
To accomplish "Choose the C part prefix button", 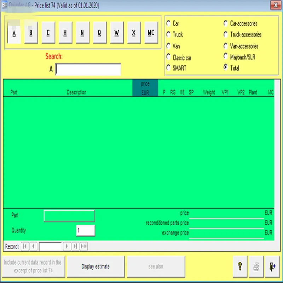I will [48, 33].
